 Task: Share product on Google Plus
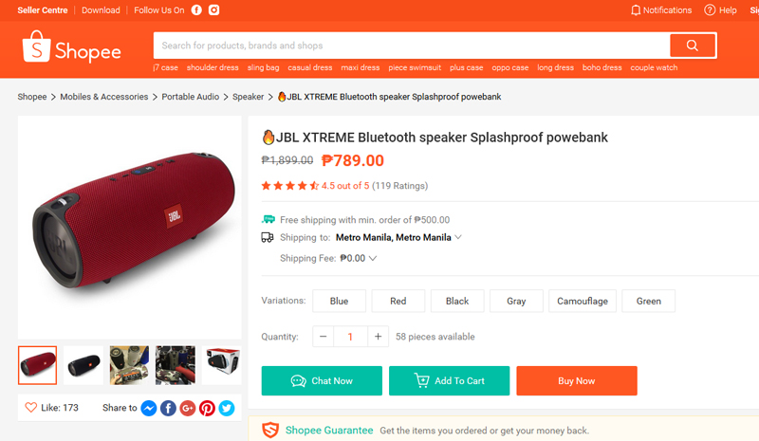click(188, 408)
